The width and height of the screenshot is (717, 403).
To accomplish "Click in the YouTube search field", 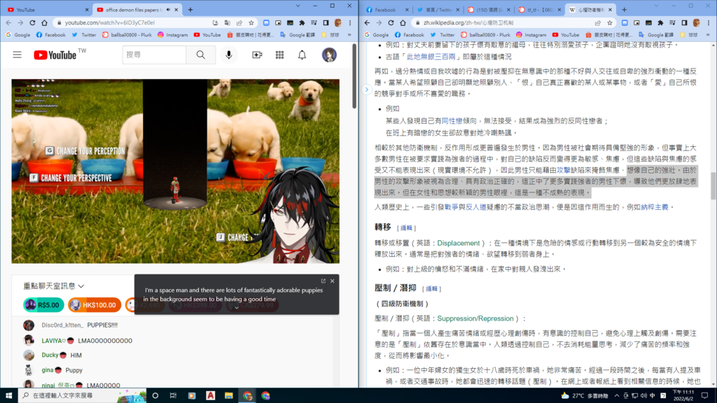I will coord(155,55).
